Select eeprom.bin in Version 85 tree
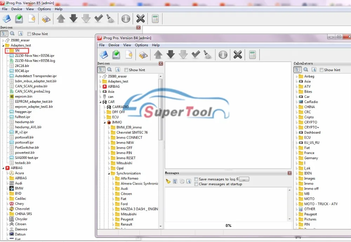 point(24,96)
